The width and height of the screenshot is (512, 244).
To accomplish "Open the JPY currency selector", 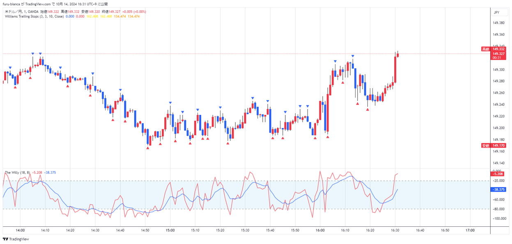I will (x=496, y=12).
